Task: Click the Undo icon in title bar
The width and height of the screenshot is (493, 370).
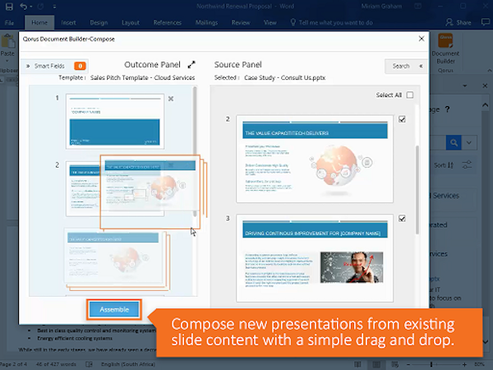Action: pyautogui.click(x=24, y=7)
